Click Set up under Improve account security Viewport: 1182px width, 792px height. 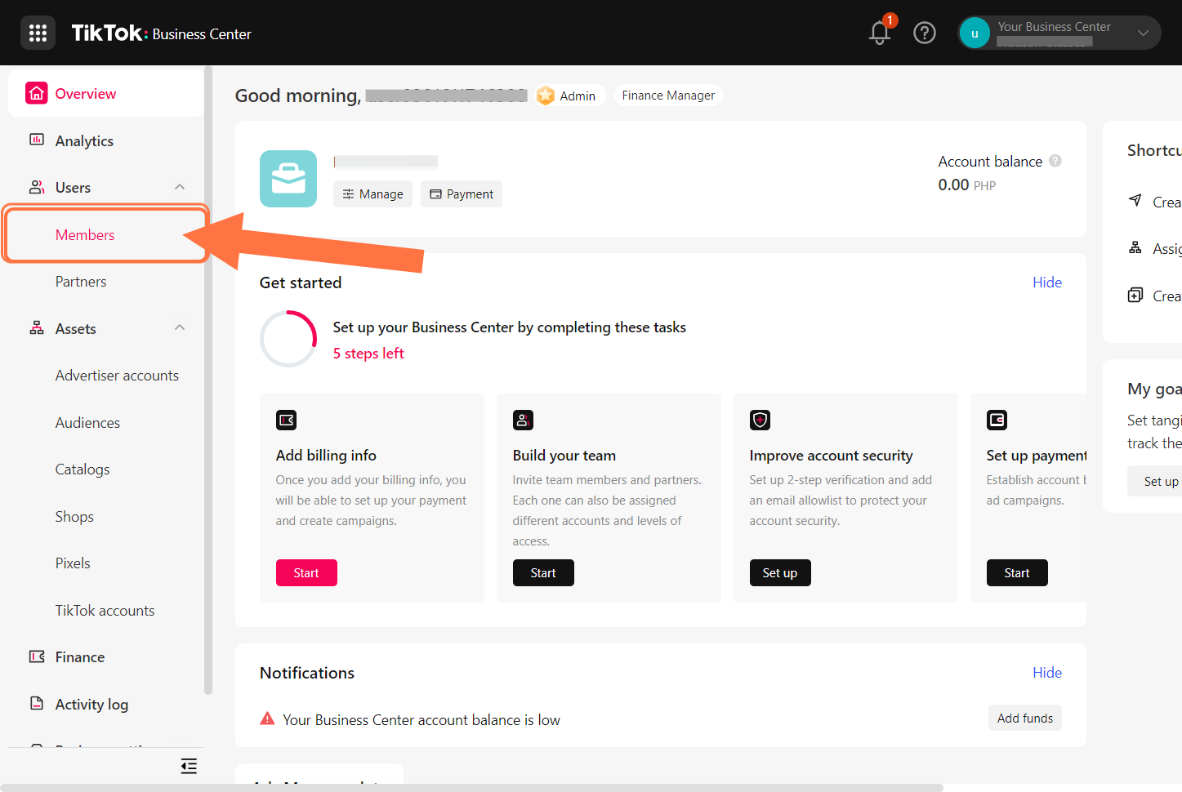pos(779,572)
